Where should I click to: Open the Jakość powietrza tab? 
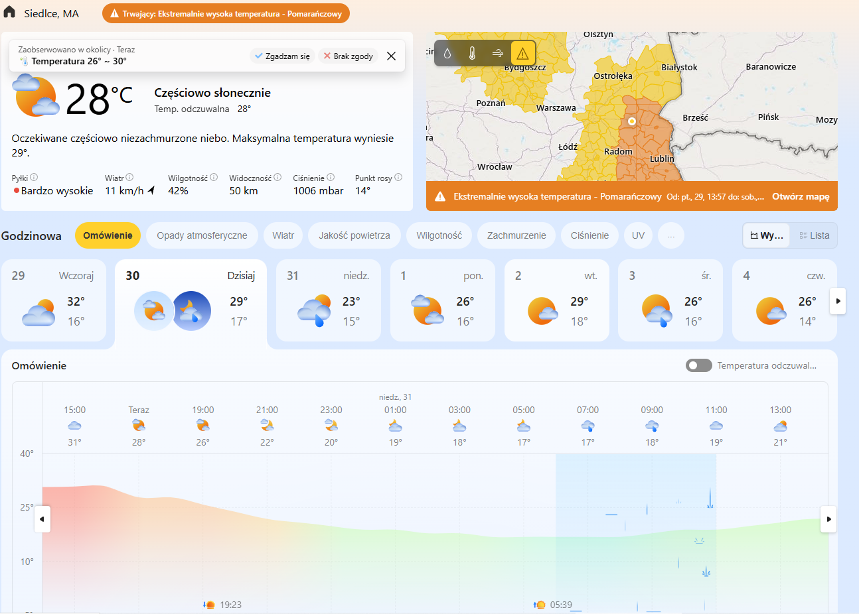(x=354, y=235)
